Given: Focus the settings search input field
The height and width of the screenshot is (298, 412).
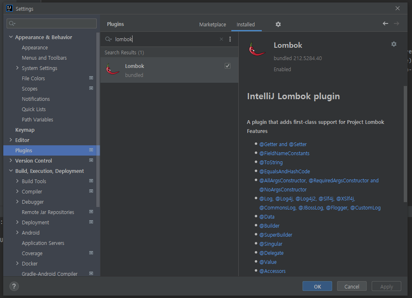Looking at the screenshot, I should (x=51, y=23).
